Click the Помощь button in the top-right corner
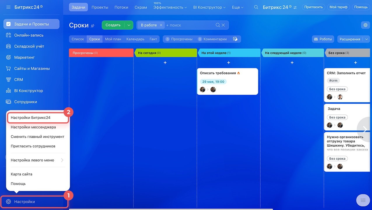The image size is (372, 210). 361,7
